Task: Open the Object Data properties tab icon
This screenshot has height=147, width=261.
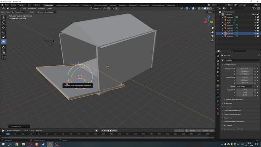Action: pyautogui.click(x=218, y=105)
